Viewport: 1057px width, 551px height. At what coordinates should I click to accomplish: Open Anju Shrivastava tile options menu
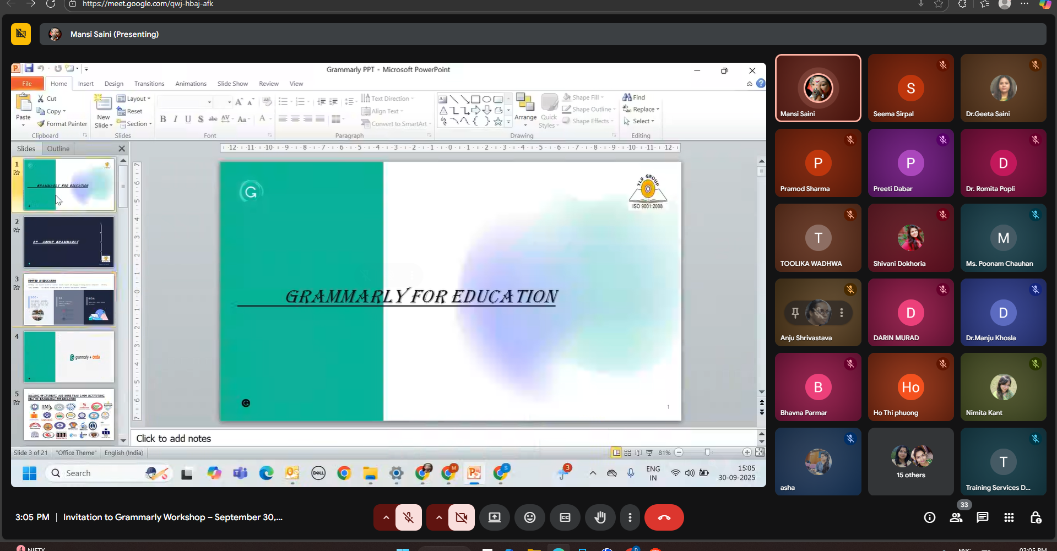(841, 313)
